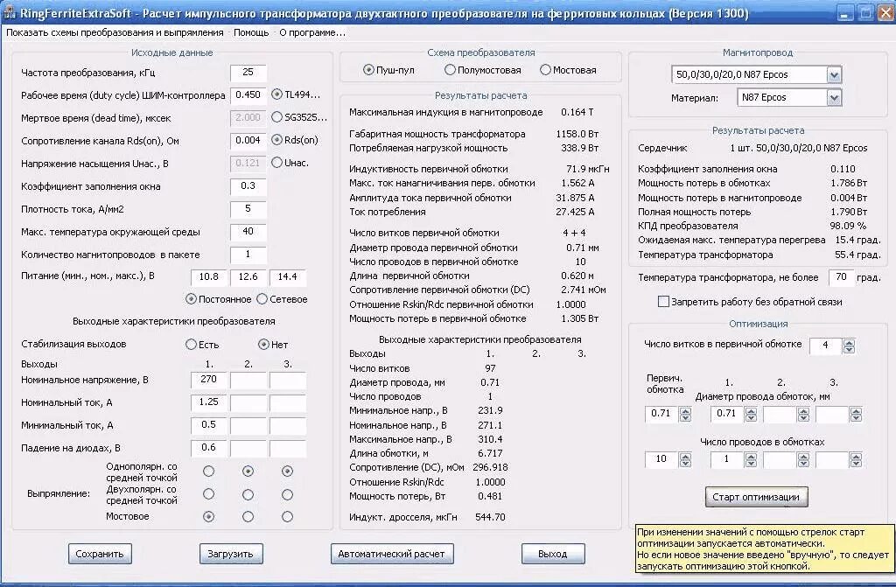Click the Частота преобразования input field
Screen dimensions: 896x587
click(x=248, y=72)
